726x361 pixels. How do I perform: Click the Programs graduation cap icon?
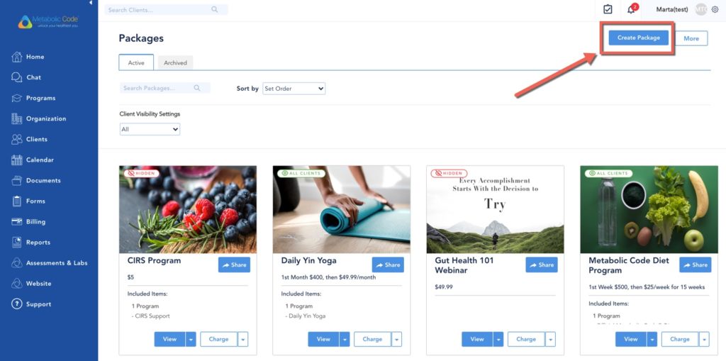[x=17, y=98]
